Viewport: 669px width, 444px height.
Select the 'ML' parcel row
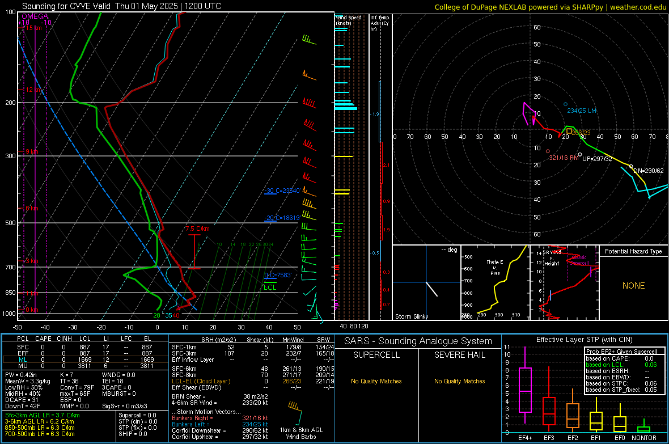pos(86,360)
